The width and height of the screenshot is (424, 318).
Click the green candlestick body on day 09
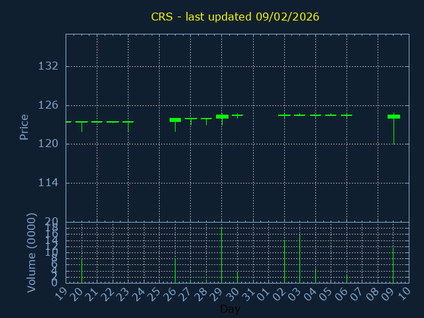pos(394,117)
